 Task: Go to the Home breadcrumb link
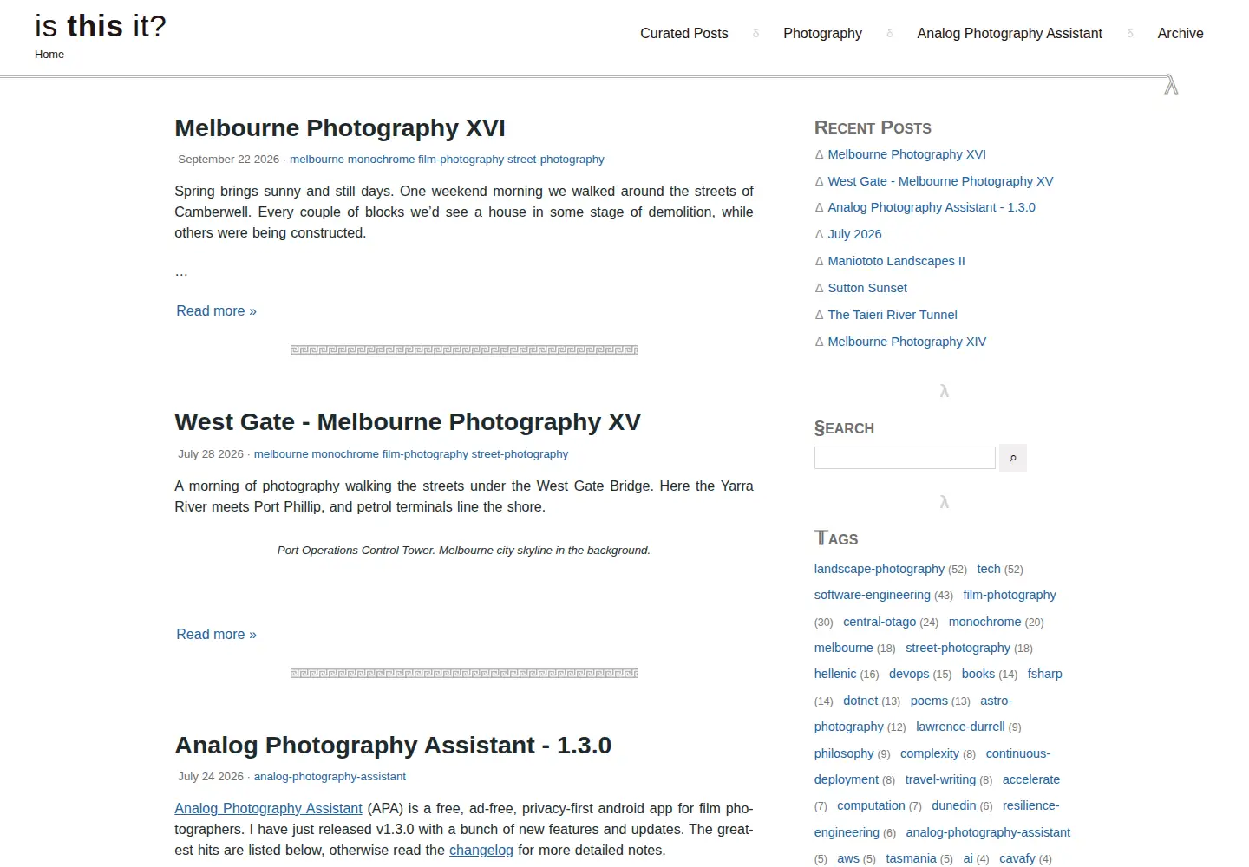pyautogui.click(x=49, y=54)
